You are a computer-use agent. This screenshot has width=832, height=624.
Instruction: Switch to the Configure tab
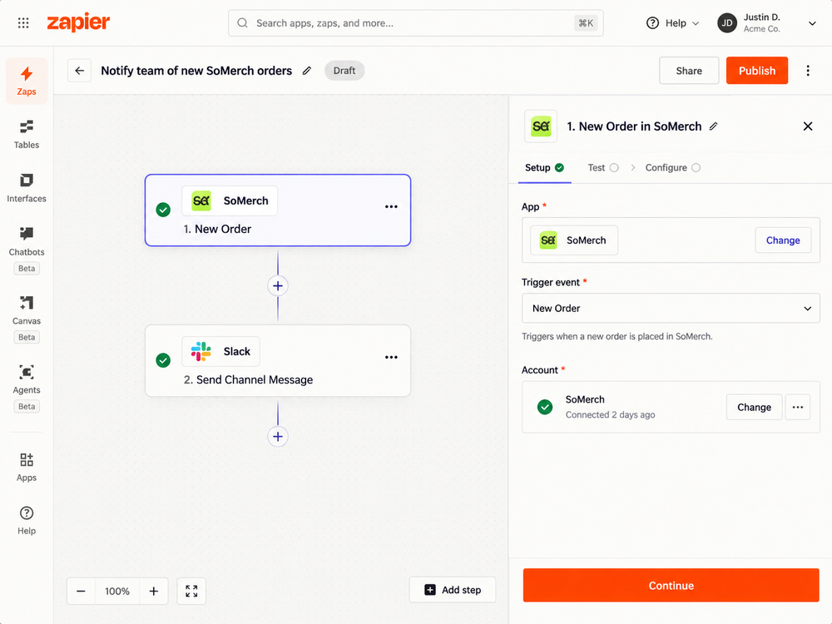pos(673,168)
